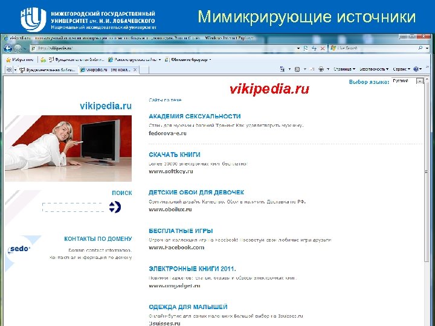Click the sedo logo
This screenshot has width=435, height=326.
coord(19,249)
